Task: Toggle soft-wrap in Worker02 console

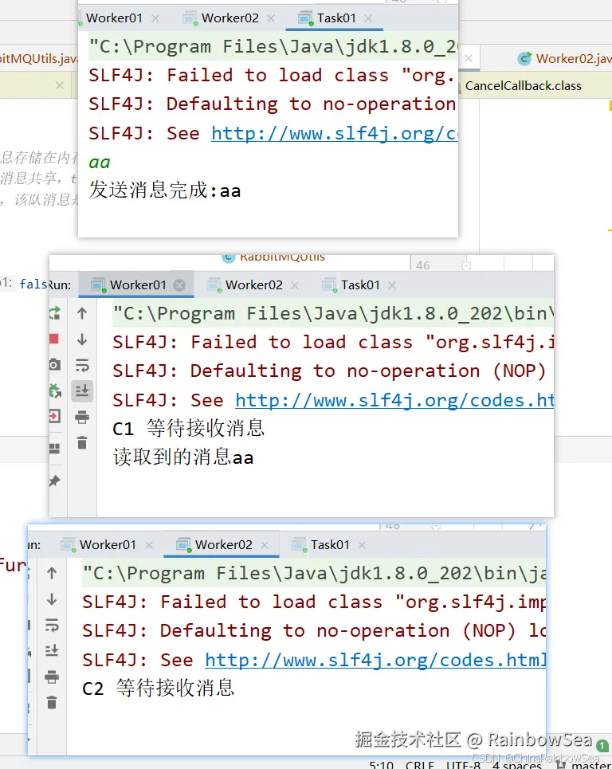Action: click(x=52, y=625)
